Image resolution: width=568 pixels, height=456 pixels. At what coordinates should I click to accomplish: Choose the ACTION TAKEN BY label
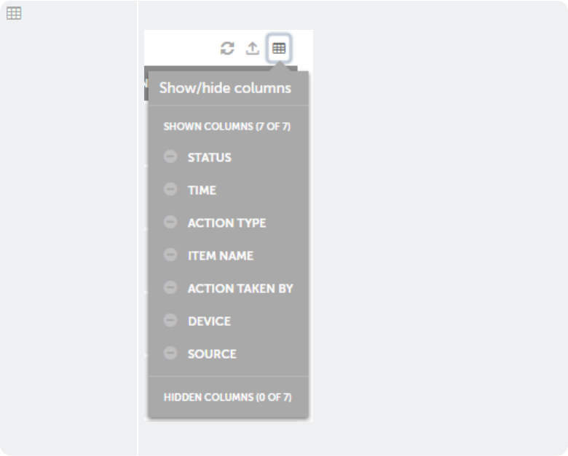(x=240, y=288)
